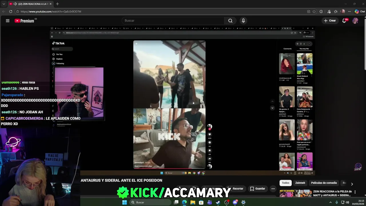Screen dimensions: 366x206
Task: Reload the page with refresh icon
Action: [x=11, y=11]
